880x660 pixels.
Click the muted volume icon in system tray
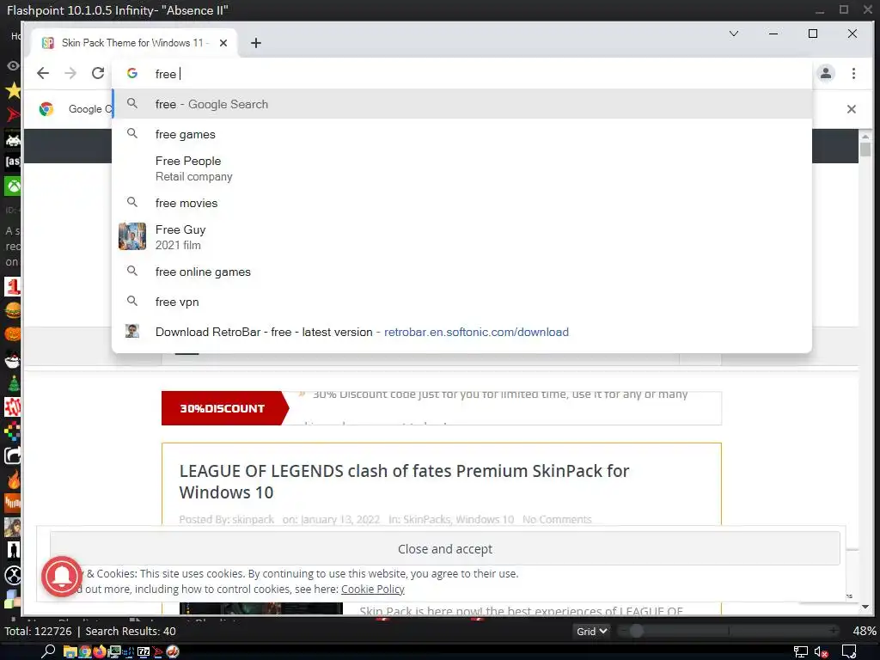pyautogui.click(x=821, y=652)
